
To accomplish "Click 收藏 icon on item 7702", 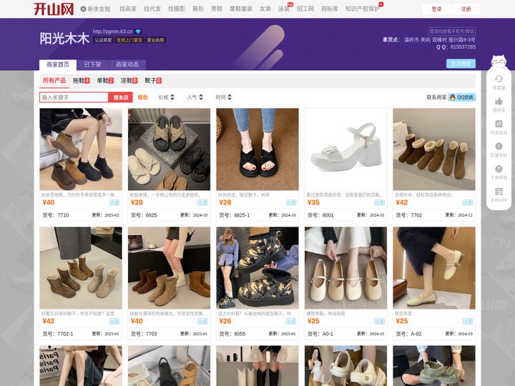I will tap(468, 202).
